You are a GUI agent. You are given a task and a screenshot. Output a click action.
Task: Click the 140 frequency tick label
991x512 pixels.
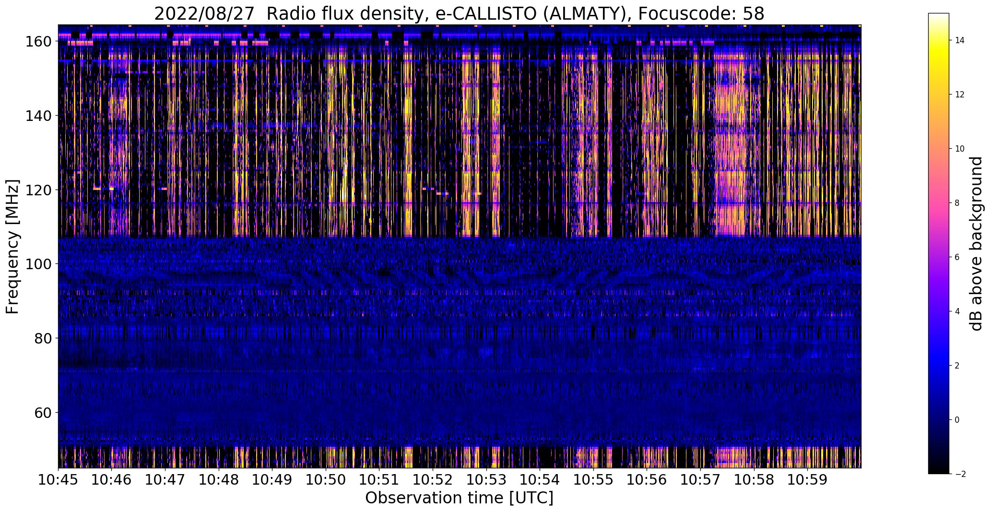37,116
